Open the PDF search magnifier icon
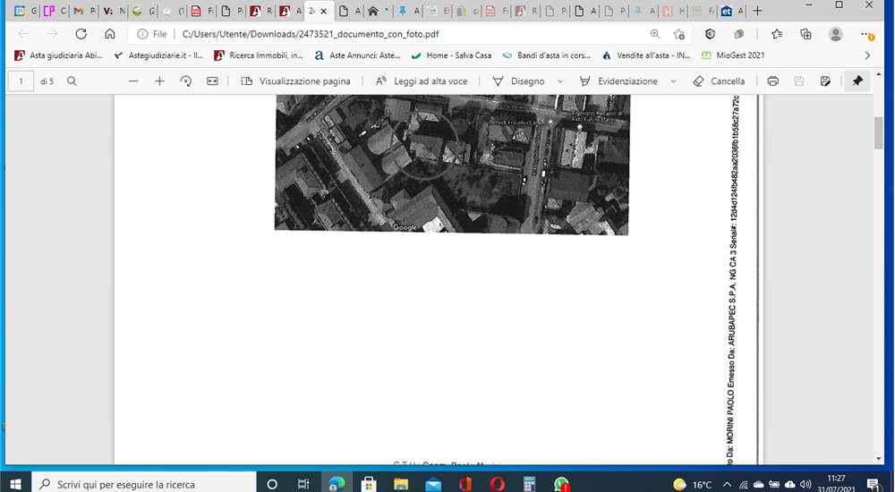895x492 pixels. tap(72, 81)
